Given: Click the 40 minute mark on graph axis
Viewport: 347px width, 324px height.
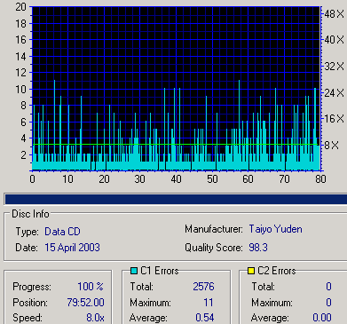Looking at the screenshot, I should (176, 179).
